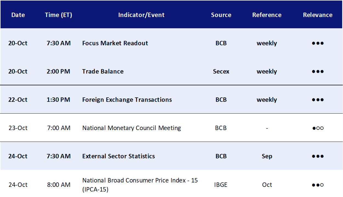
Task: Click the IBGE source cell
Action: 221,185
